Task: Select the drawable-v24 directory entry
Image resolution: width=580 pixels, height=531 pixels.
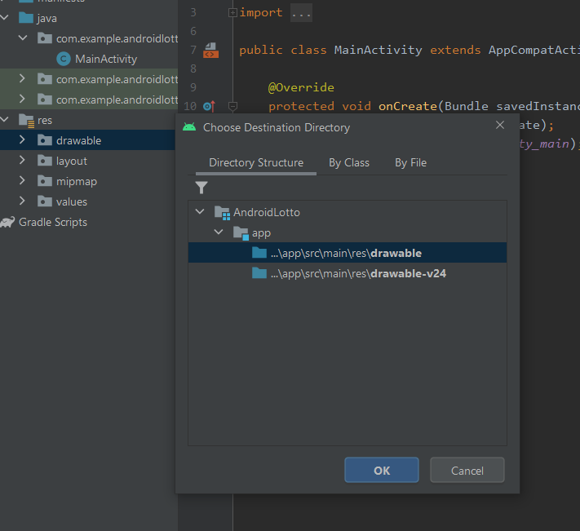Action: point(357,273)
